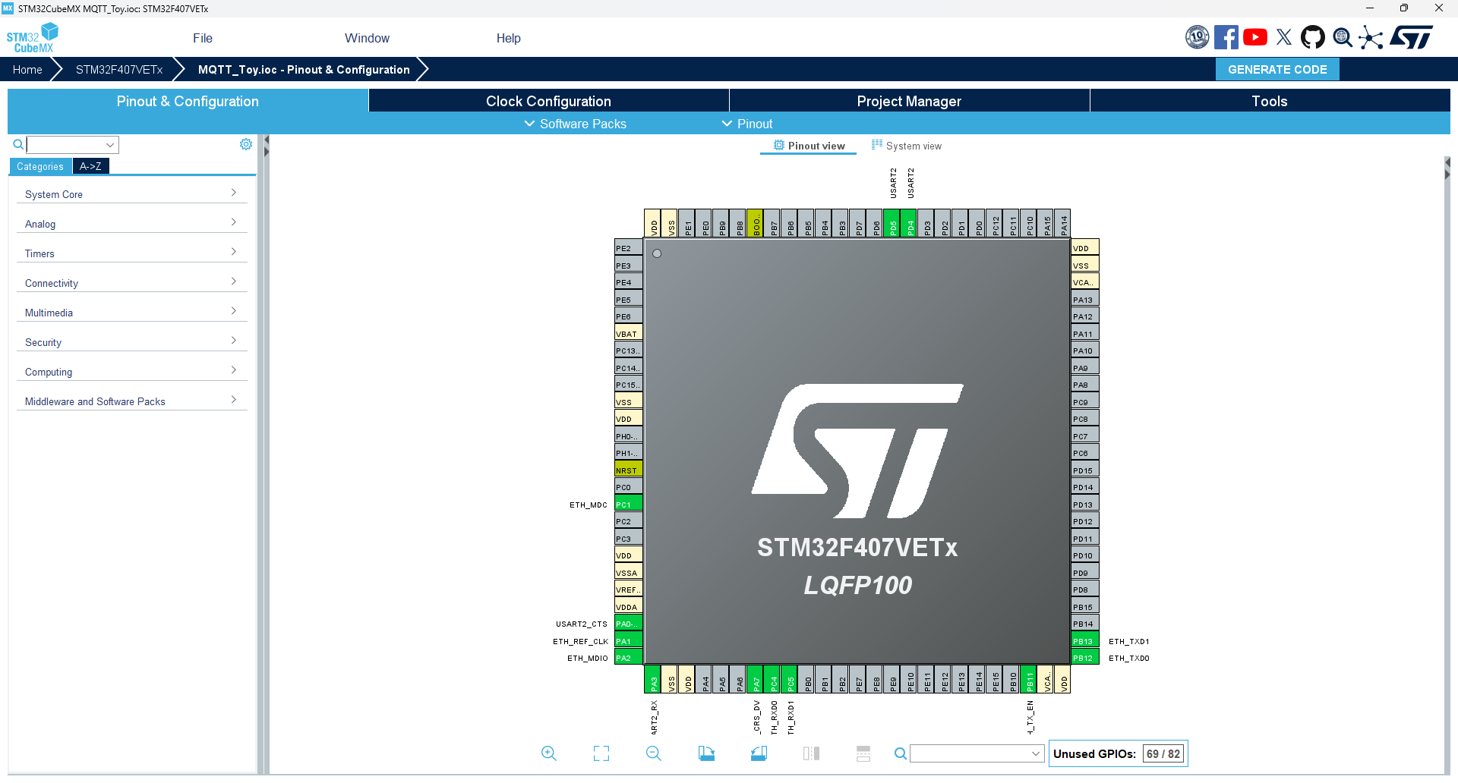Select the PD15 pin
Viewport: 1458px width, 783px height.
pos(1085,470)
